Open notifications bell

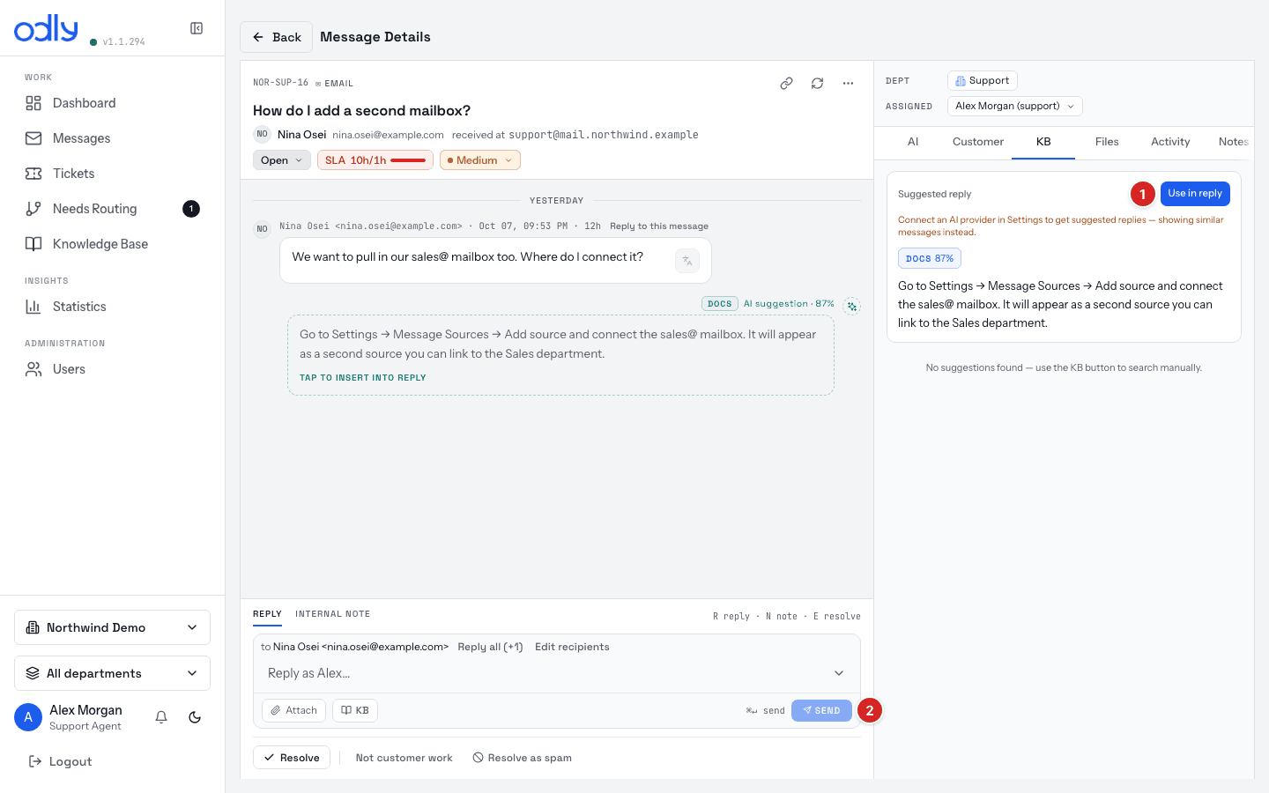click(161, 717)
